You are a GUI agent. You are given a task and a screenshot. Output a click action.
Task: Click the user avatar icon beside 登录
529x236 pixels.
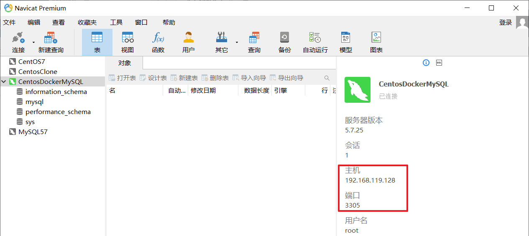pyautogui.click(x=522, y=23)
